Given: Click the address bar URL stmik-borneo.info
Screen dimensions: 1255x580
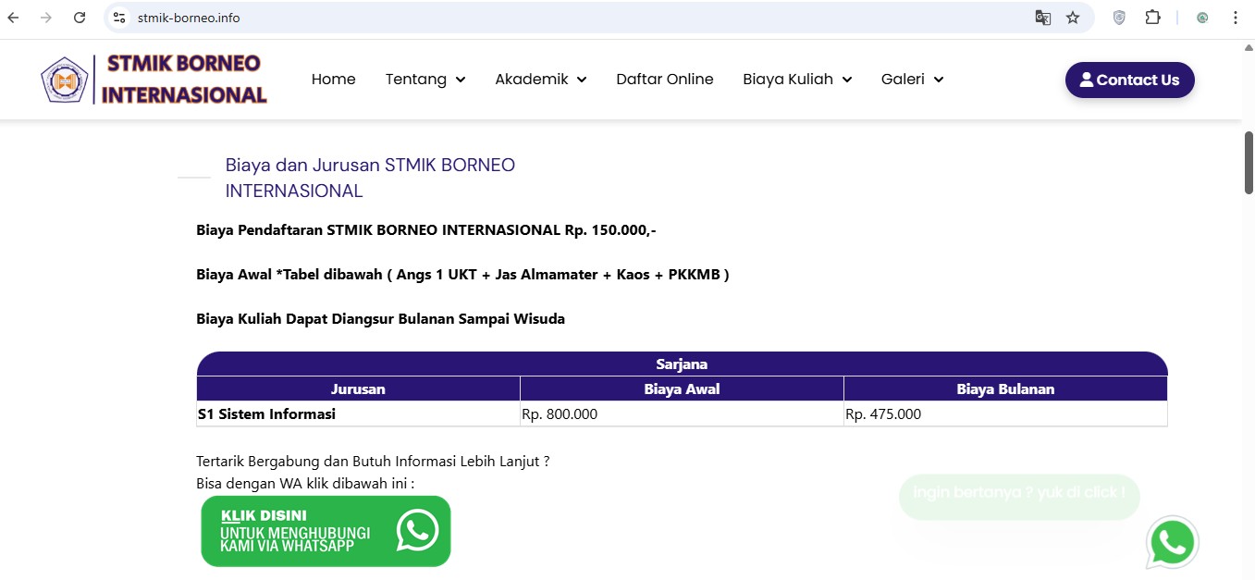Looking at the screenshot, I should click(188, 18).
